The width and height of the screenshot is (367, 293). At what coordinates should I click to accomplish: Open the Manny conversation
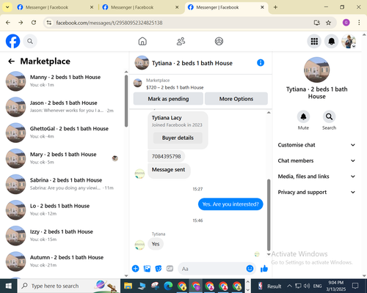pyautogui.click(x=62, y=81)
